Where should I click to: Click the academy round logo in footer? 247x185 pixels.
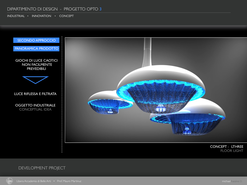click(x=10, y=181)
